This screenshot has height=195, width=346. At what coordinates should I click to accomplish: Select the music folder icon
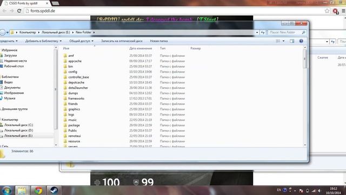tap(65, 120)
